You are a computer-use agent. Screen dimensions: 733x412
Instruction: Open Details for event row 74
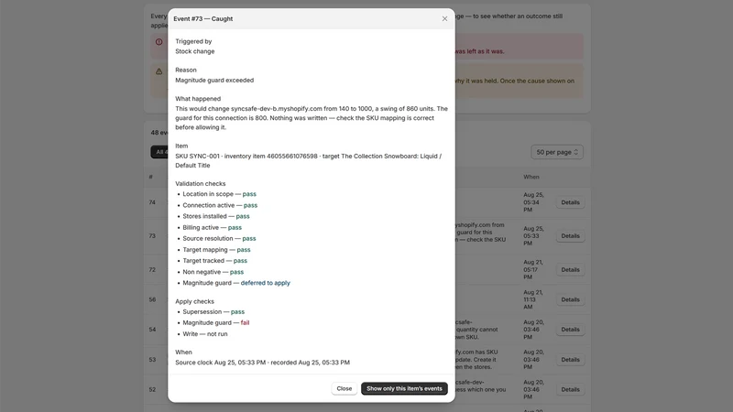[x=570, y=202]
